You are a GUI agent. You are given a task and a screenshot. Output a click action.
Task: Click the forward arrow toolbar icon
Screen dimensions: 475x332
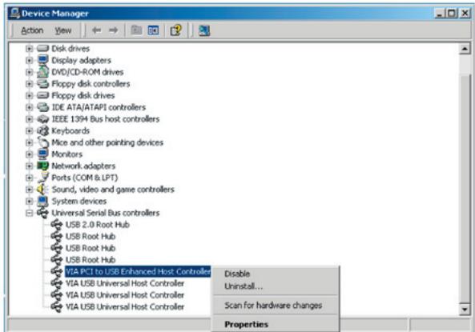[113, 30]
